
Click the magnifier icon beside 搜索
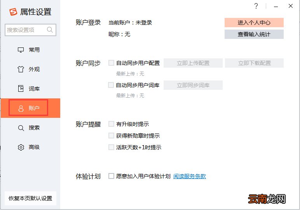click(21, 128)
